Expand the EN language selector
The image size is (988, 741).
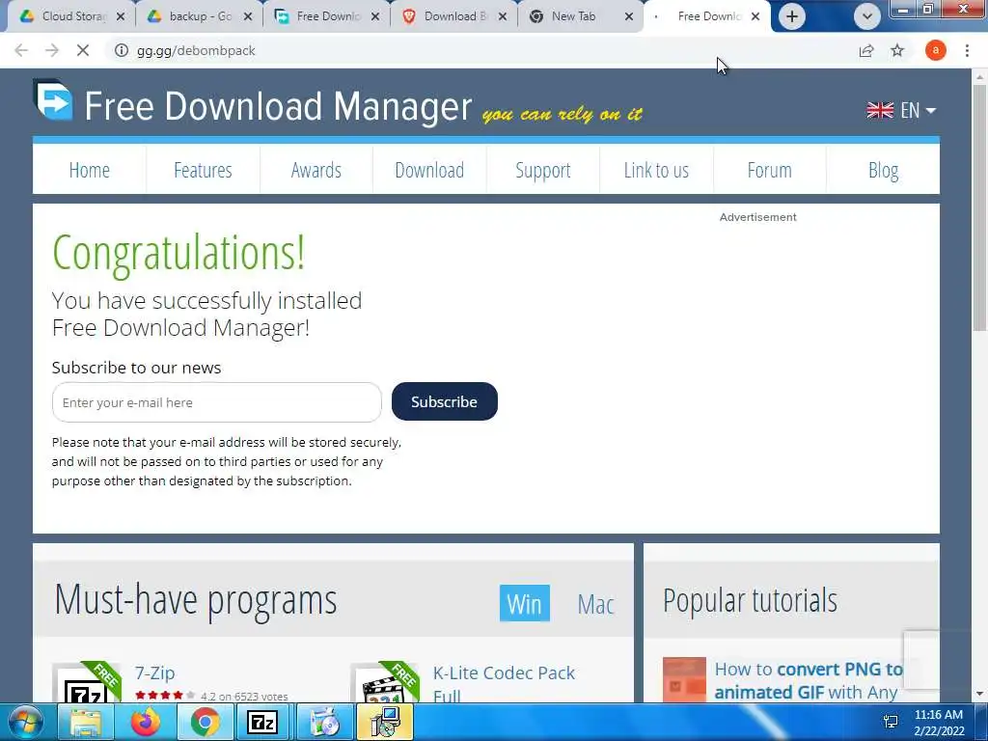(x=902, y=110)
